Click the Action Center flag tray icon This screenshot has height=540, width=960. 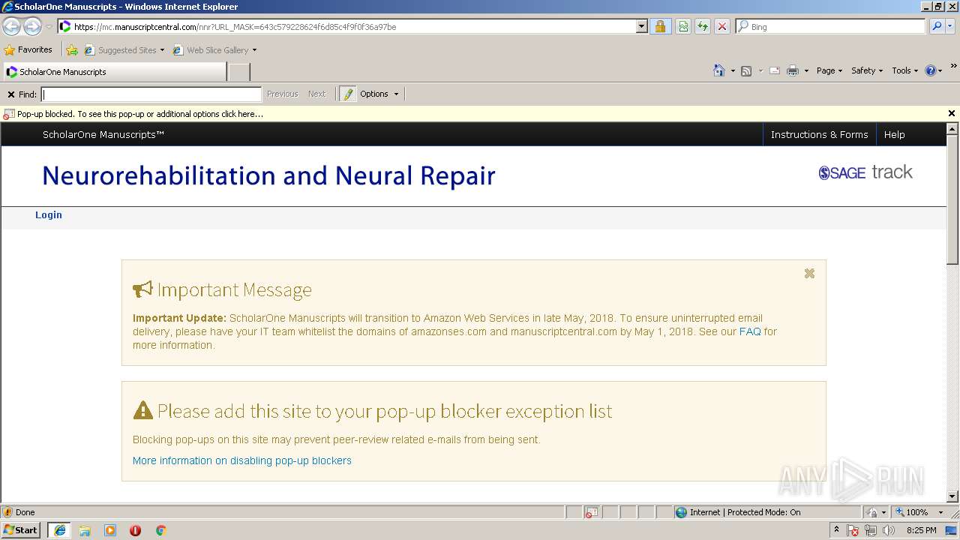click(x=853, y=530)
